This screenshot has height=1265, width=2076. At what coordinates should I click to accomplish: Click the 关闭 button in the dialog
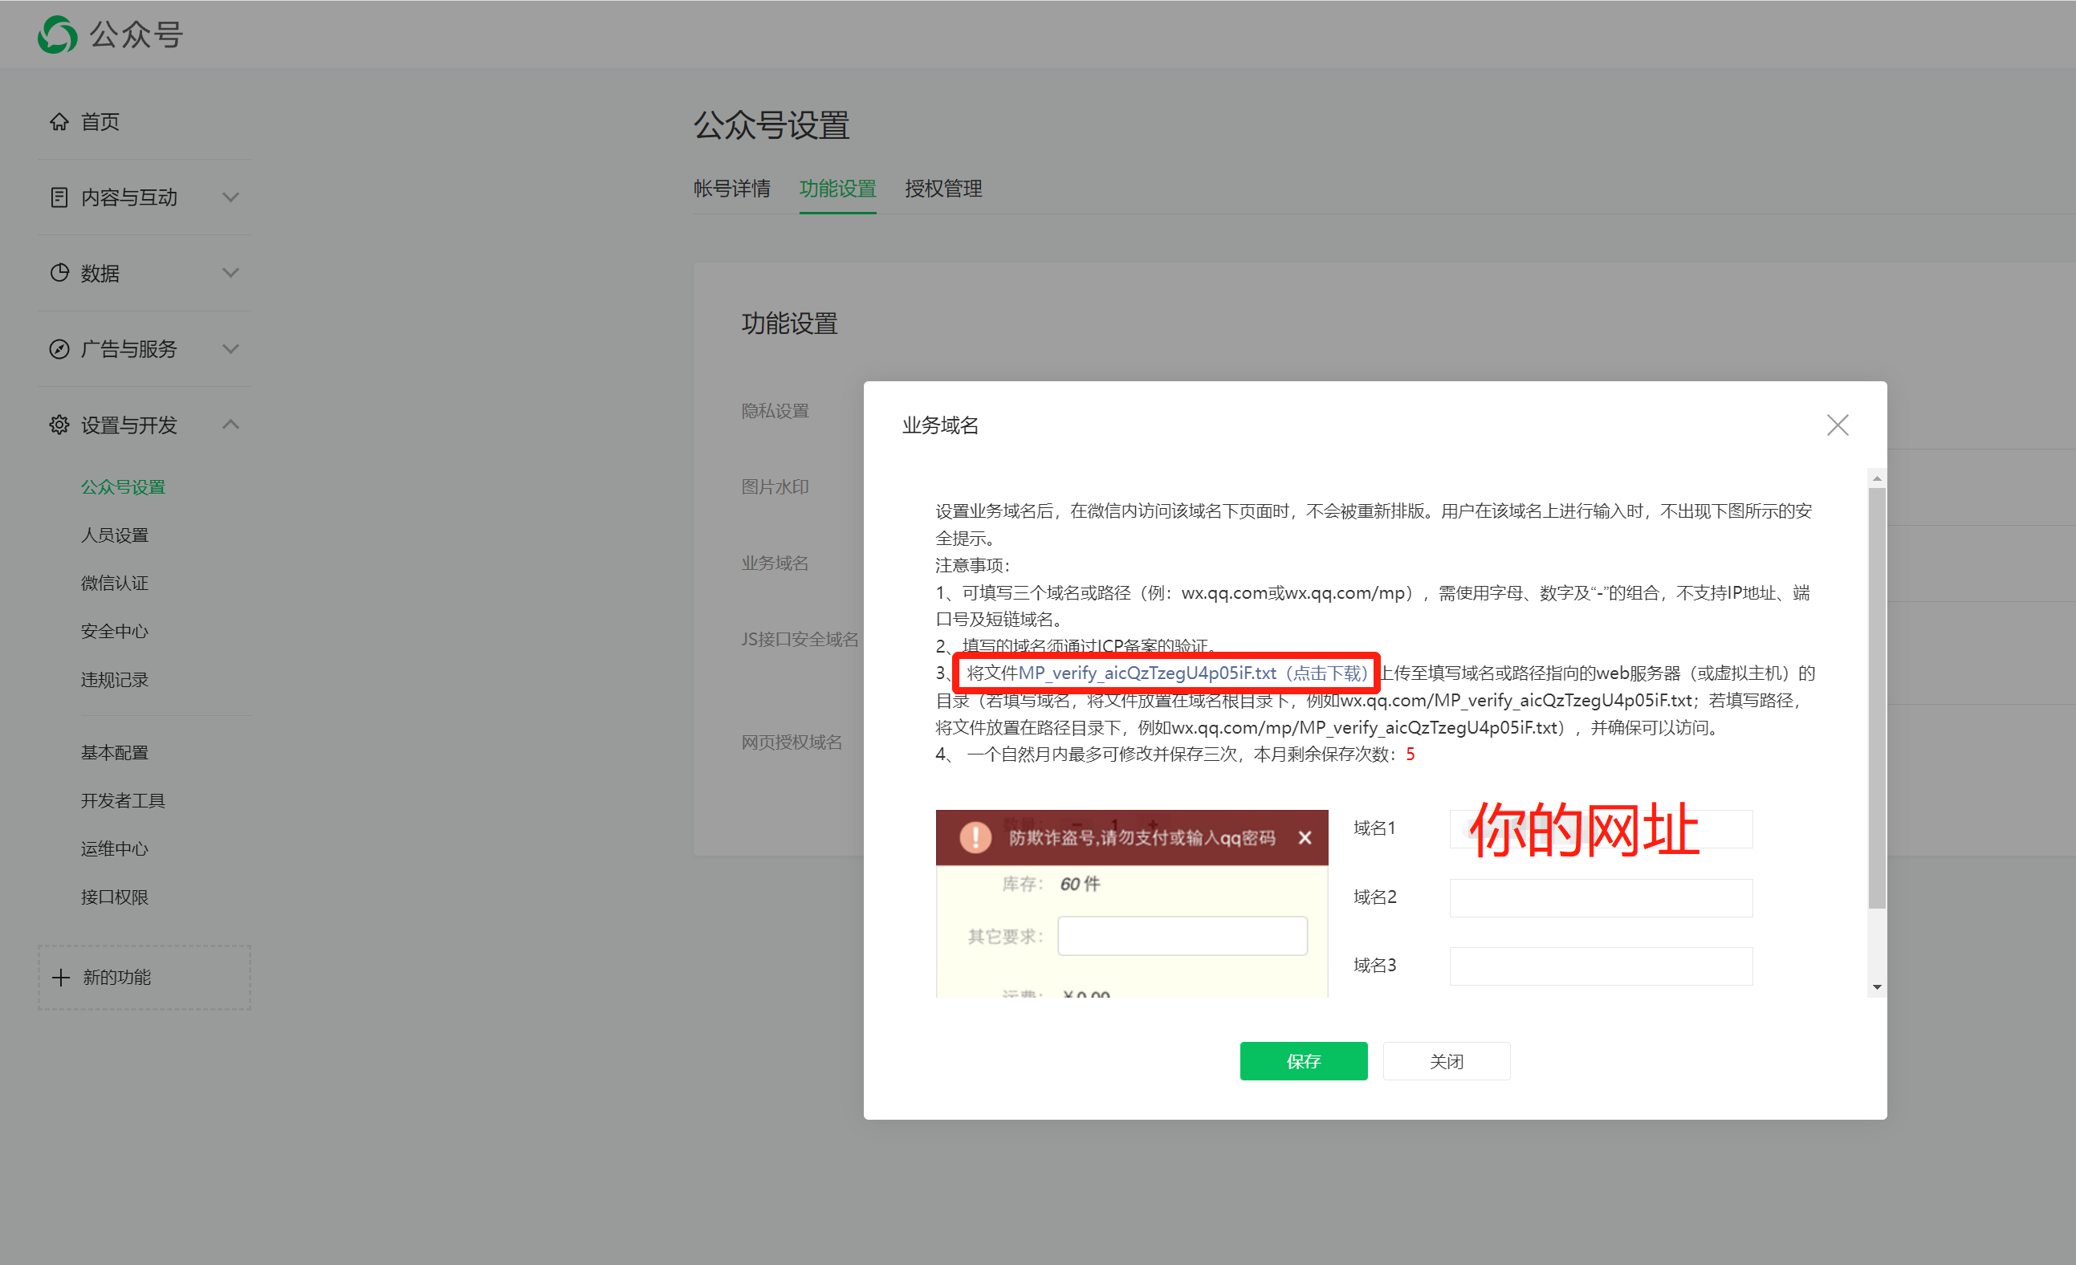1447,1061
